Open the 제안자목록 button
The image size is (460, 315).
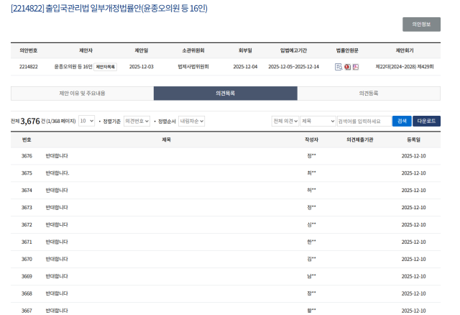pos(106,67)
